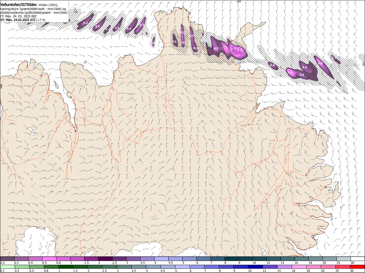Pick the 0.4 orchid swatch in top scale
Screen dimensions: 365x273
(35, 259)
